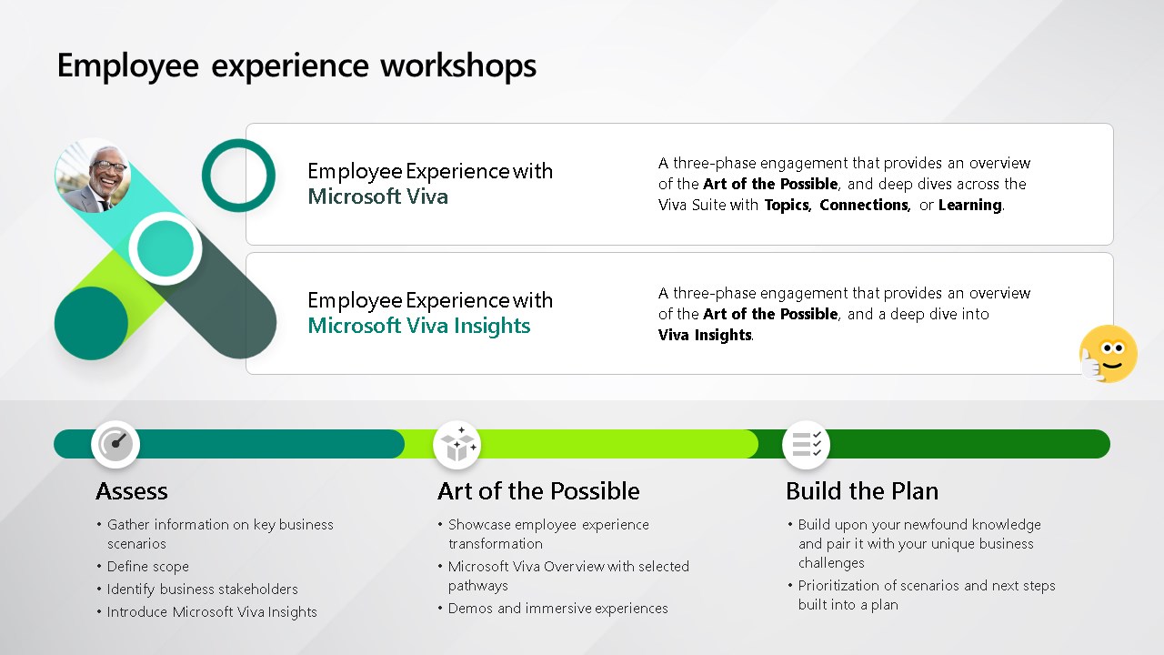Click the smiling man's portrait photo
Viewport: 1164px width, 655px height.
[93, 176]
